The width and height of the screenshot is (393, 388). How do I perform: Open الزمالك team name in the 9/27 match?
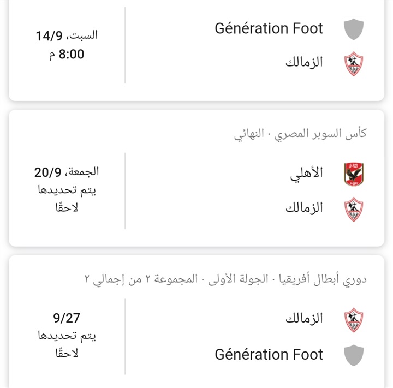[304, 318]
